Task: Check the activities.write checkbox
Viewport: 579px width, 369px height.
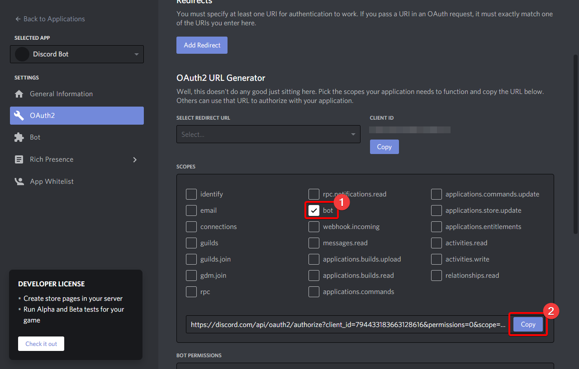Action: [437, 259]
